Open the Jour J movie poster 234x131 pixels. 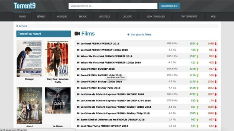coord(29,105)
